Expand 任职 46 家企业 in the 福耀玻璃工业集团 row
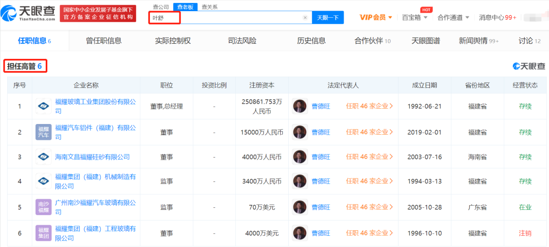The height and width of the screenshot is (247, 549). (370, 106)
